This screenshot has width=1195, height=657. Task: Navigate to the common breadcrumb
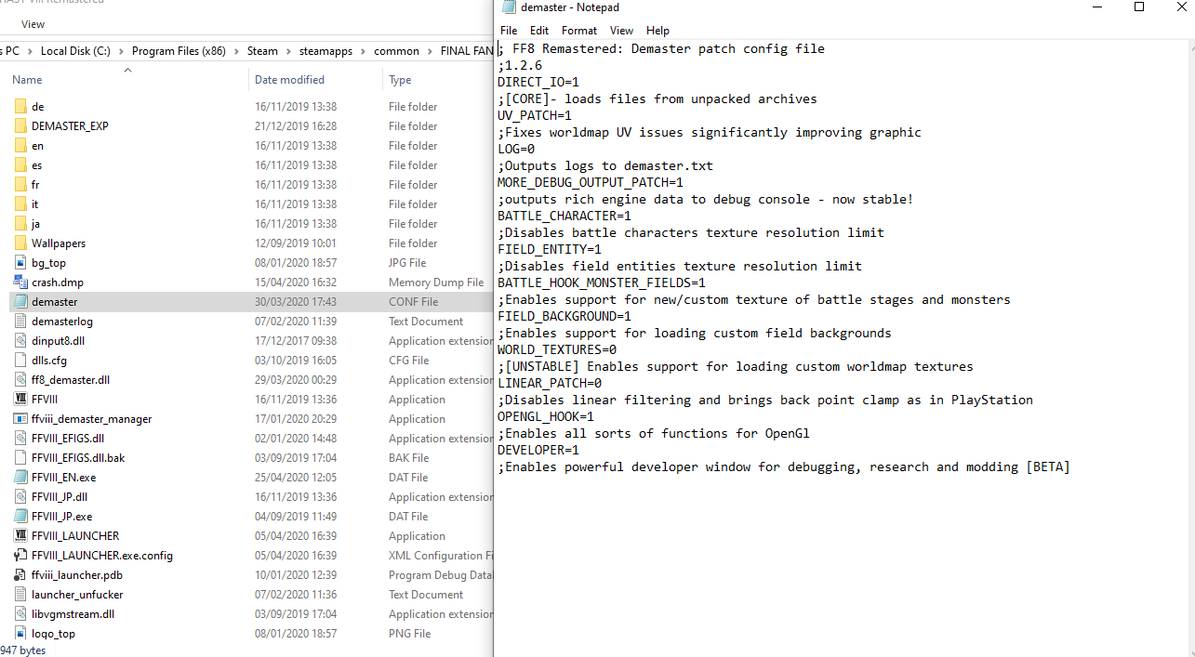click(x=396, y=51)
